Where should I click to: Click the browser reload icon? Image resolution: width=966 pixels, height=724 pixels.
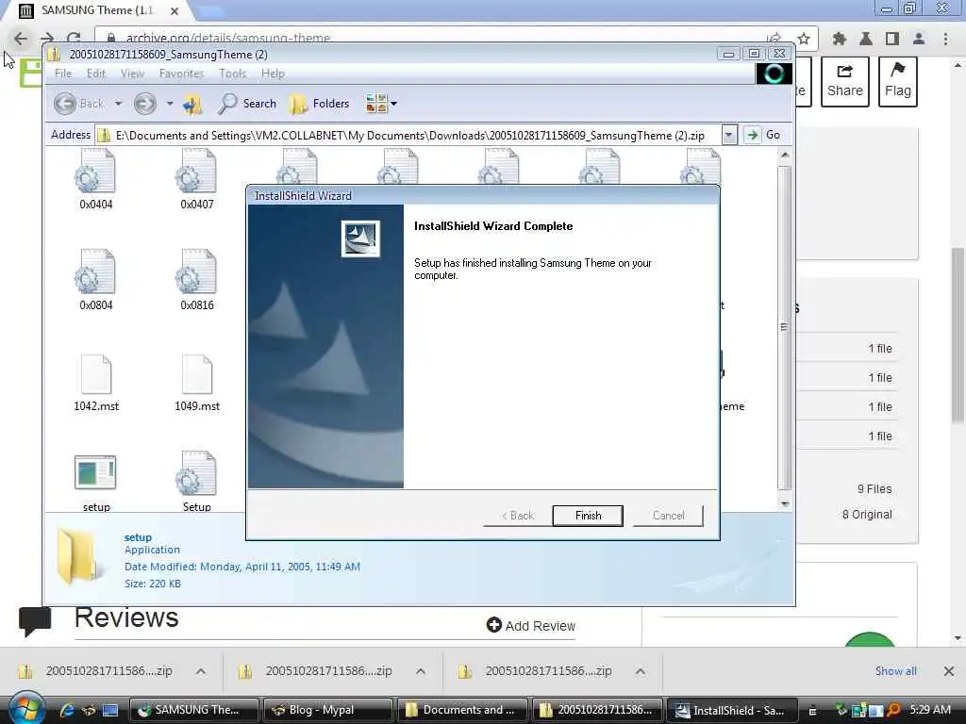[74, 38]
